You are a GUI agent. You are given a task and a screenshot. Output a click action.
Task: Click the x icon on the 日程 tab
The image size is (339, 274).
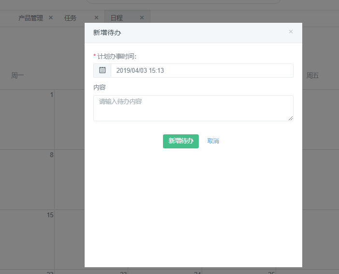pyautogui.click(x=142, y=18)
